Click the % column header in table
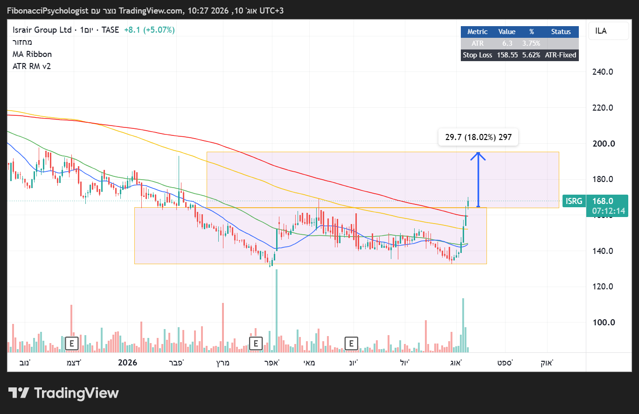This screenshot has width=639, height=414. click(531, 32)
